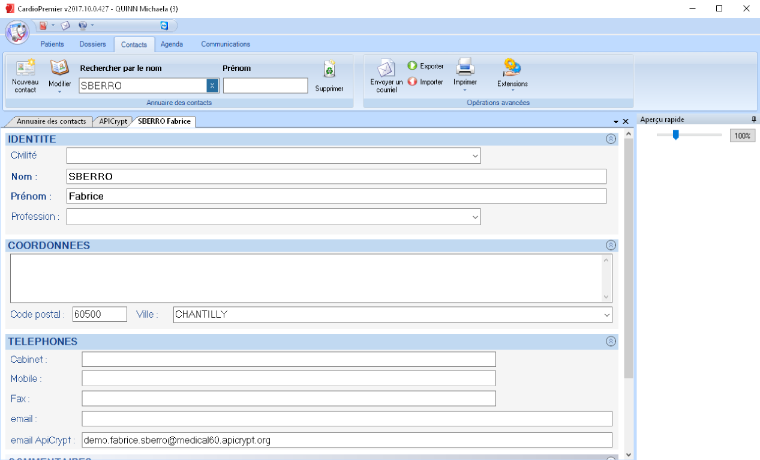This screenshot has width=760, height=460.
Task: Click the Opérations avancées group label
Action: coord(498,103)
